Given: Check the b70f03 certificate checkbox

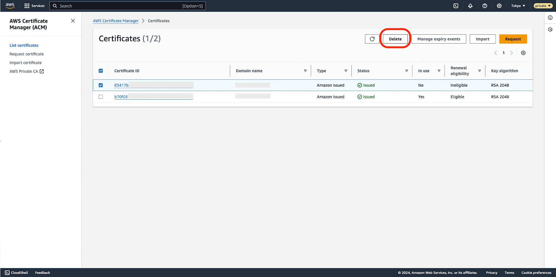Looking at the screenshot, I should coord(101,97).
